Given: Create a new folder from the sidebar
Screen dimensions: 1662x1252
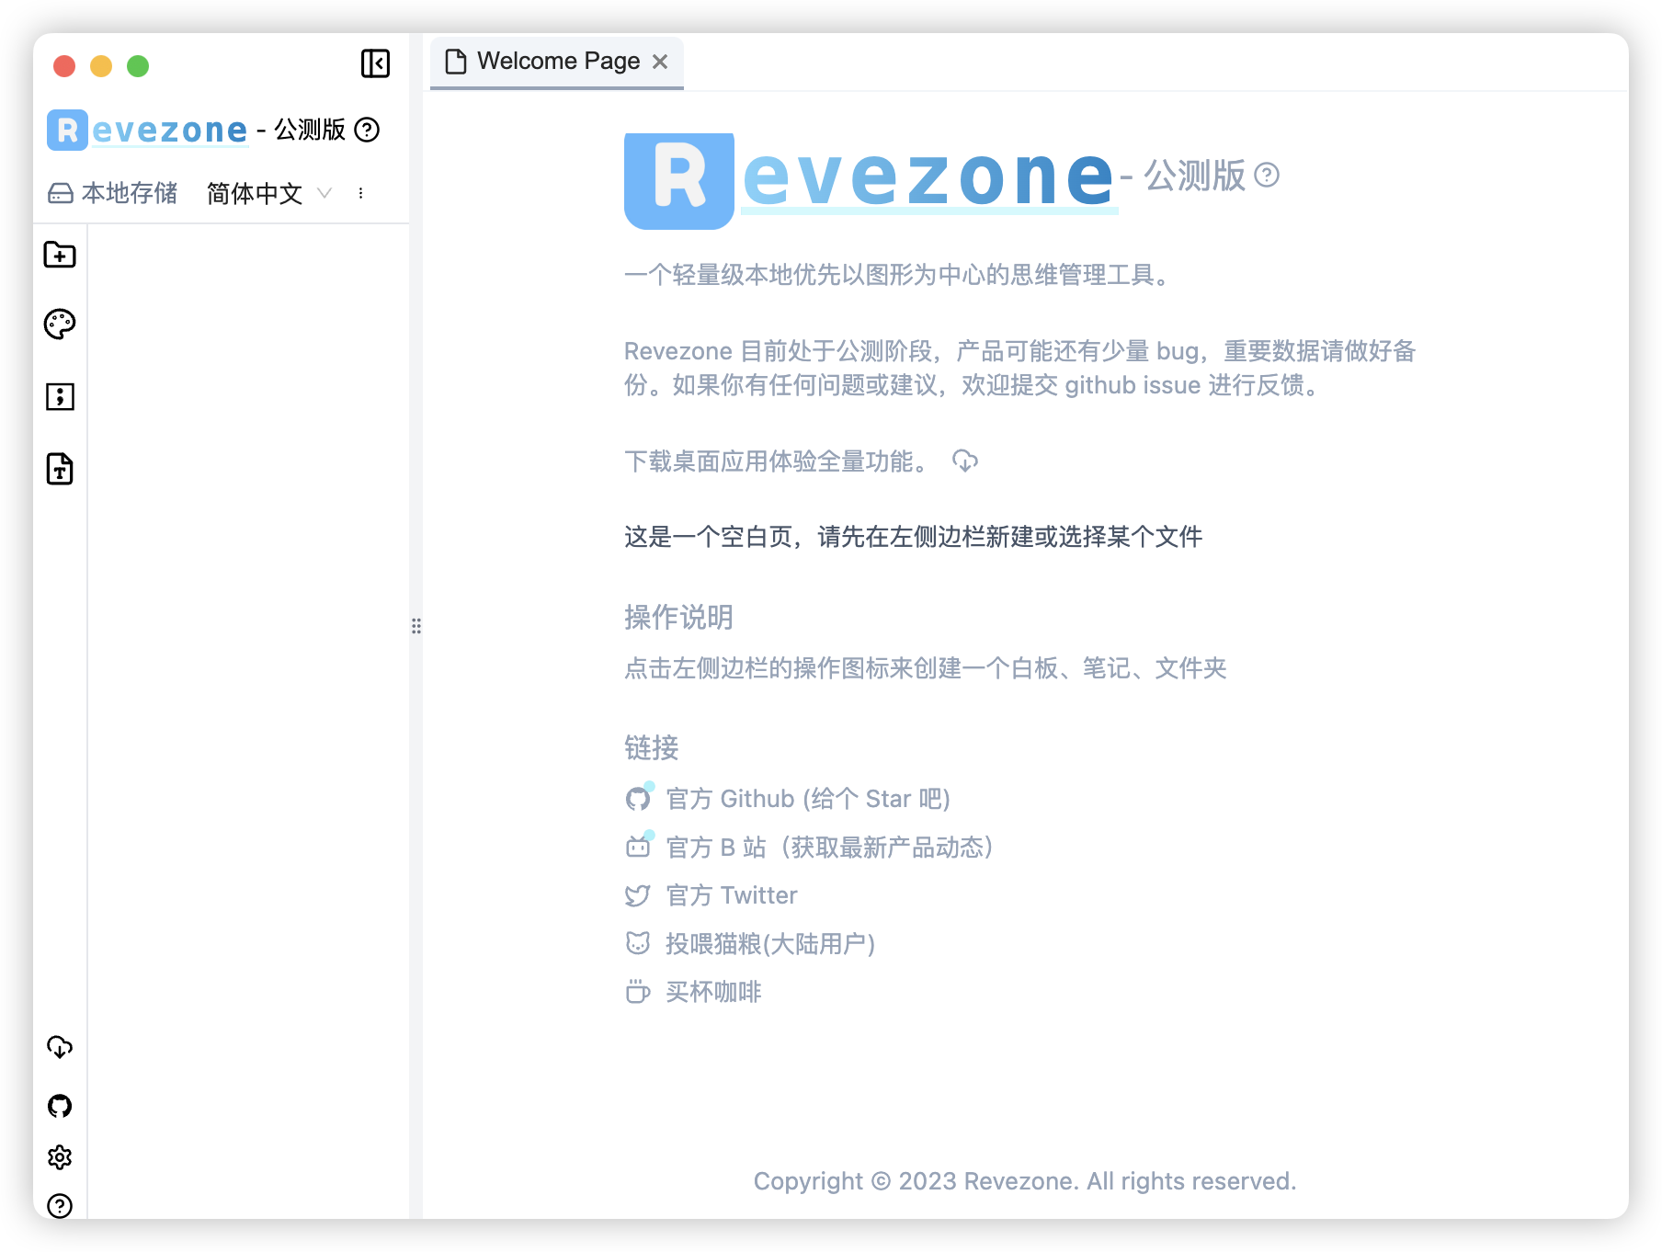Looking at the screenshot, I should click(60, 256).
